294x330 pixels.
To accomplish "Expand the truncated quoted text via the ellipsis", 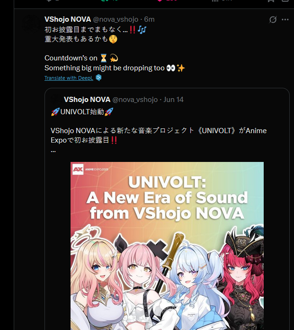I will tap(53, 151).
